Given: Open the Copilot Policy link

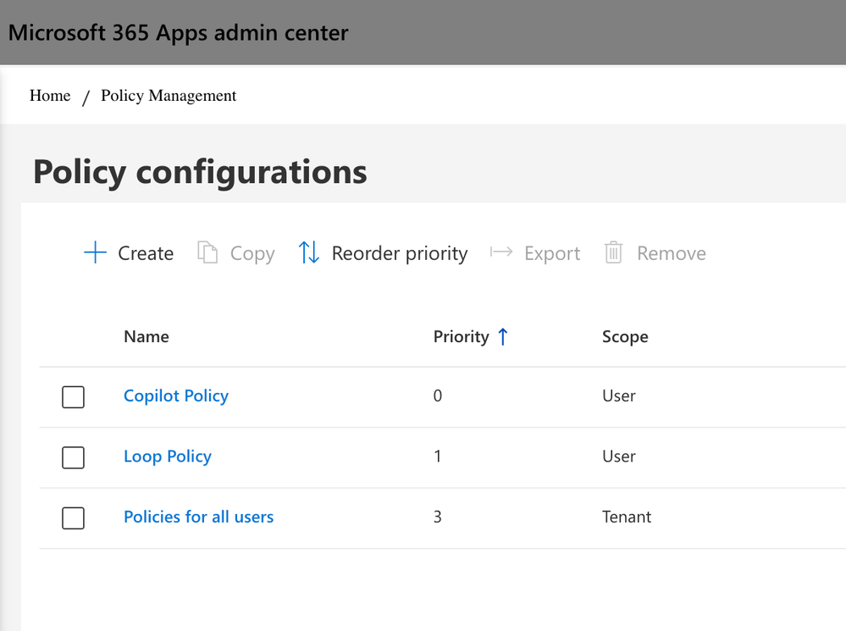Looking at the screenshot, I should pyautogui.click(x=176, y=396).
